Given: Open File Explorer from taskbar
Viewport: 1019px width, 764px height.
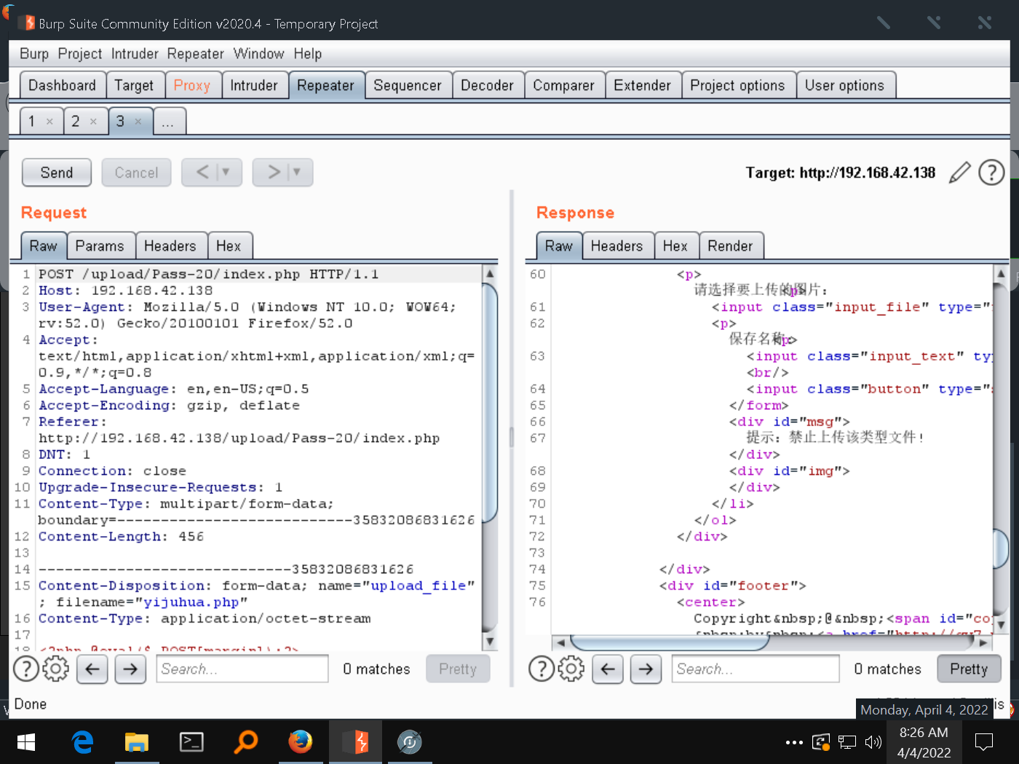Looking at the screenshot, I should (x=136, y=742).
